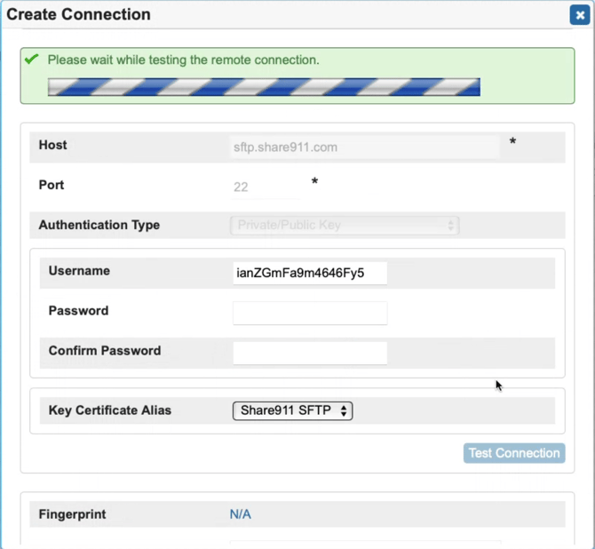Click the required asterisk beside Port
This screenshot has height=549, width=595.
(314, 183)
